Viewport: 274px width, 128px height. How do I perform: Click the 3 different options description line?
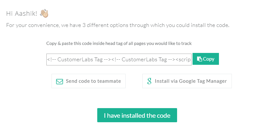(x=118, y=25)
